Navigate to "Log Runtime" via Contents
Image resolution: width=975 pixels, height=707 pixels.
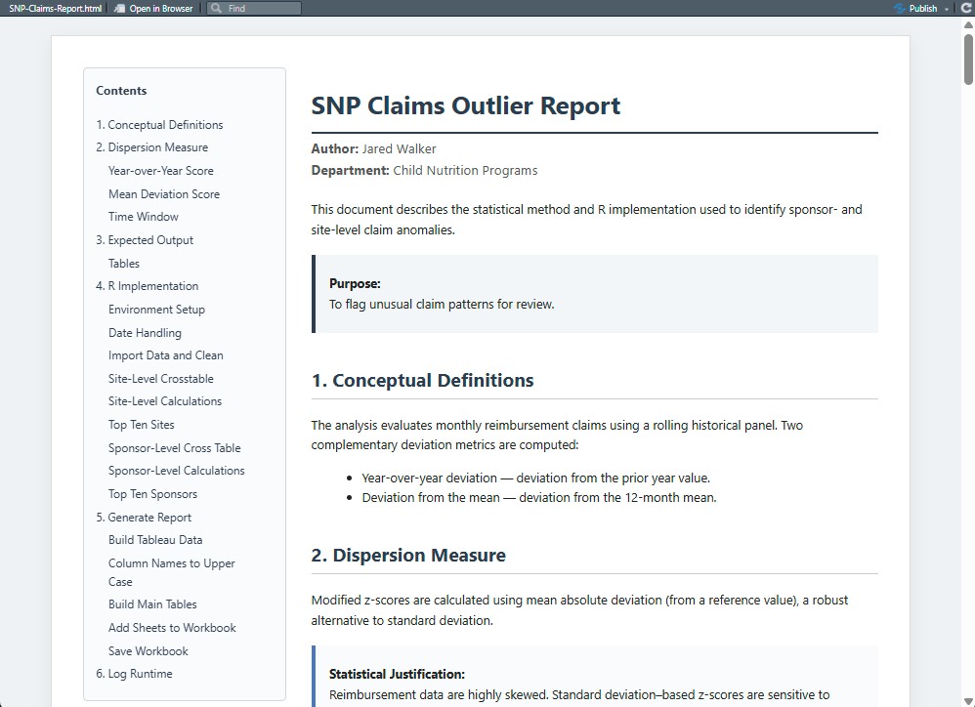tap(134, 673)
